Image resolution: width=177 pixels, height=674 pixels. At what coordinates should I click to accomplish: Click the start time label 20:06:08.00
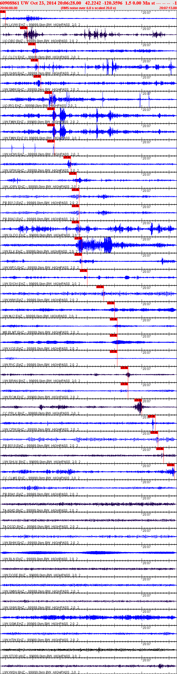click(9, 8)
